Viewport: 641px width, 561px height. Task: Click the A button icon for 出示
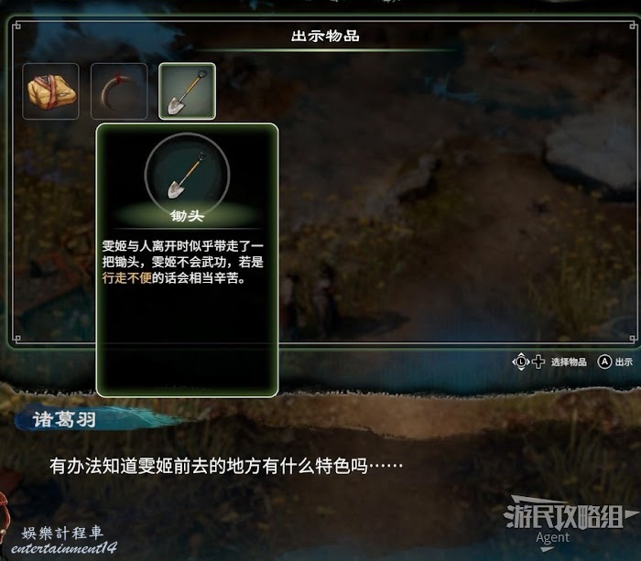(604, 361)
